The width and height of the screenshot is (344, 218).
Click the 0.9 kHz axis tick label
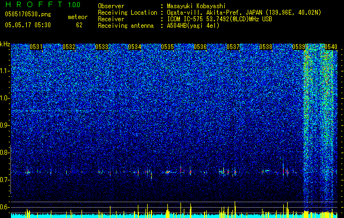5,125
